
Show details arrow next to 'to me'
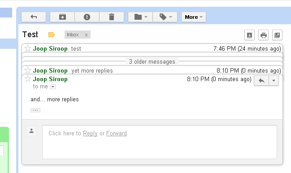click(x=53, y=86)
